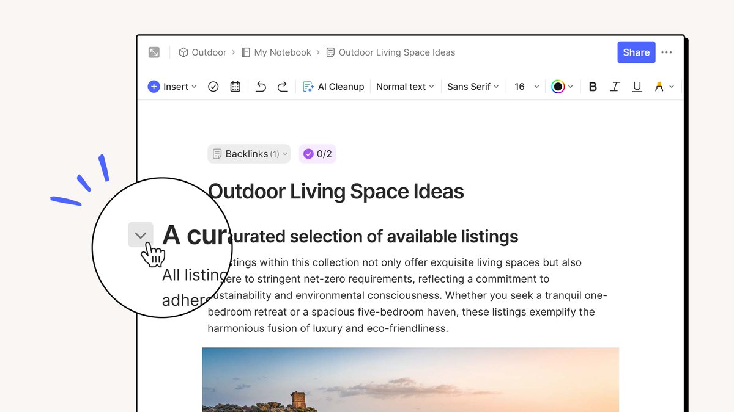The width and height of the screenshot is (734, 412).
Task: Open the Insert menu
Action: click(172, 86)
